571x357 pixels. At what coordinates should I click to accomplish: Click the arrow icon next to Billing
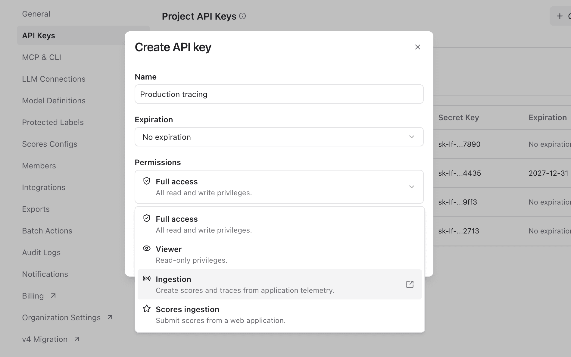[x=53, y=296]
